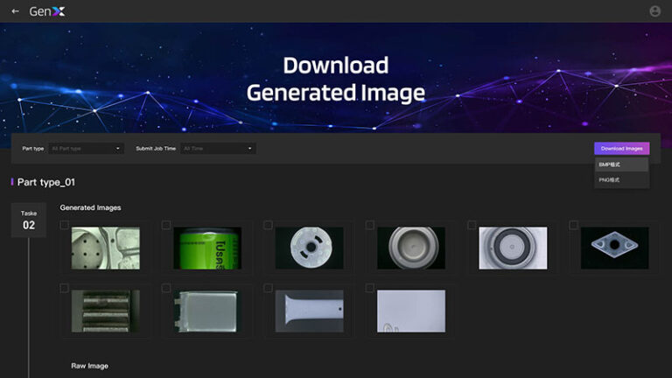
Task: Open the diamond-shaped insert thumbnail
Action: [x=614, y=248]
